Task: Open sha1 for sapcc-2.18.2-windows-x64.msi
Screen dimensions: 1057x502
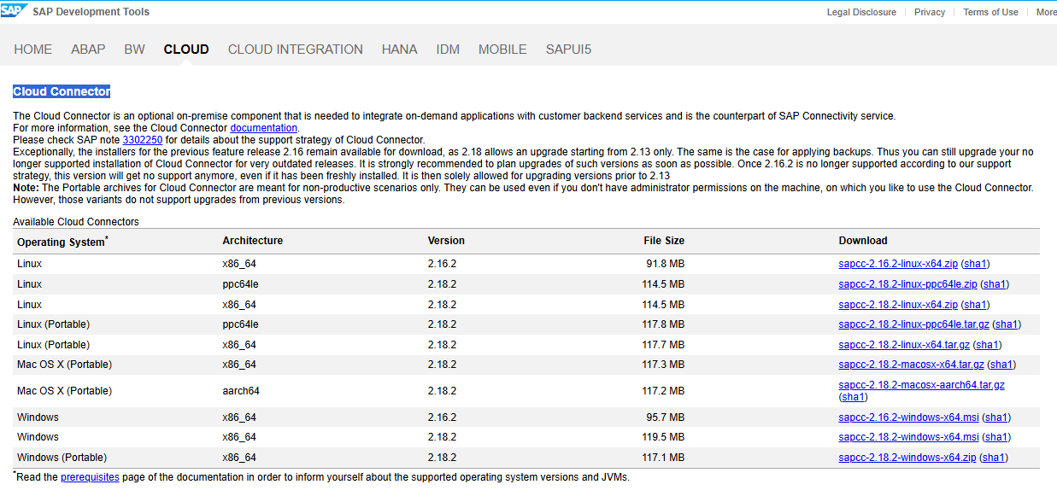Action: [996, 437]
